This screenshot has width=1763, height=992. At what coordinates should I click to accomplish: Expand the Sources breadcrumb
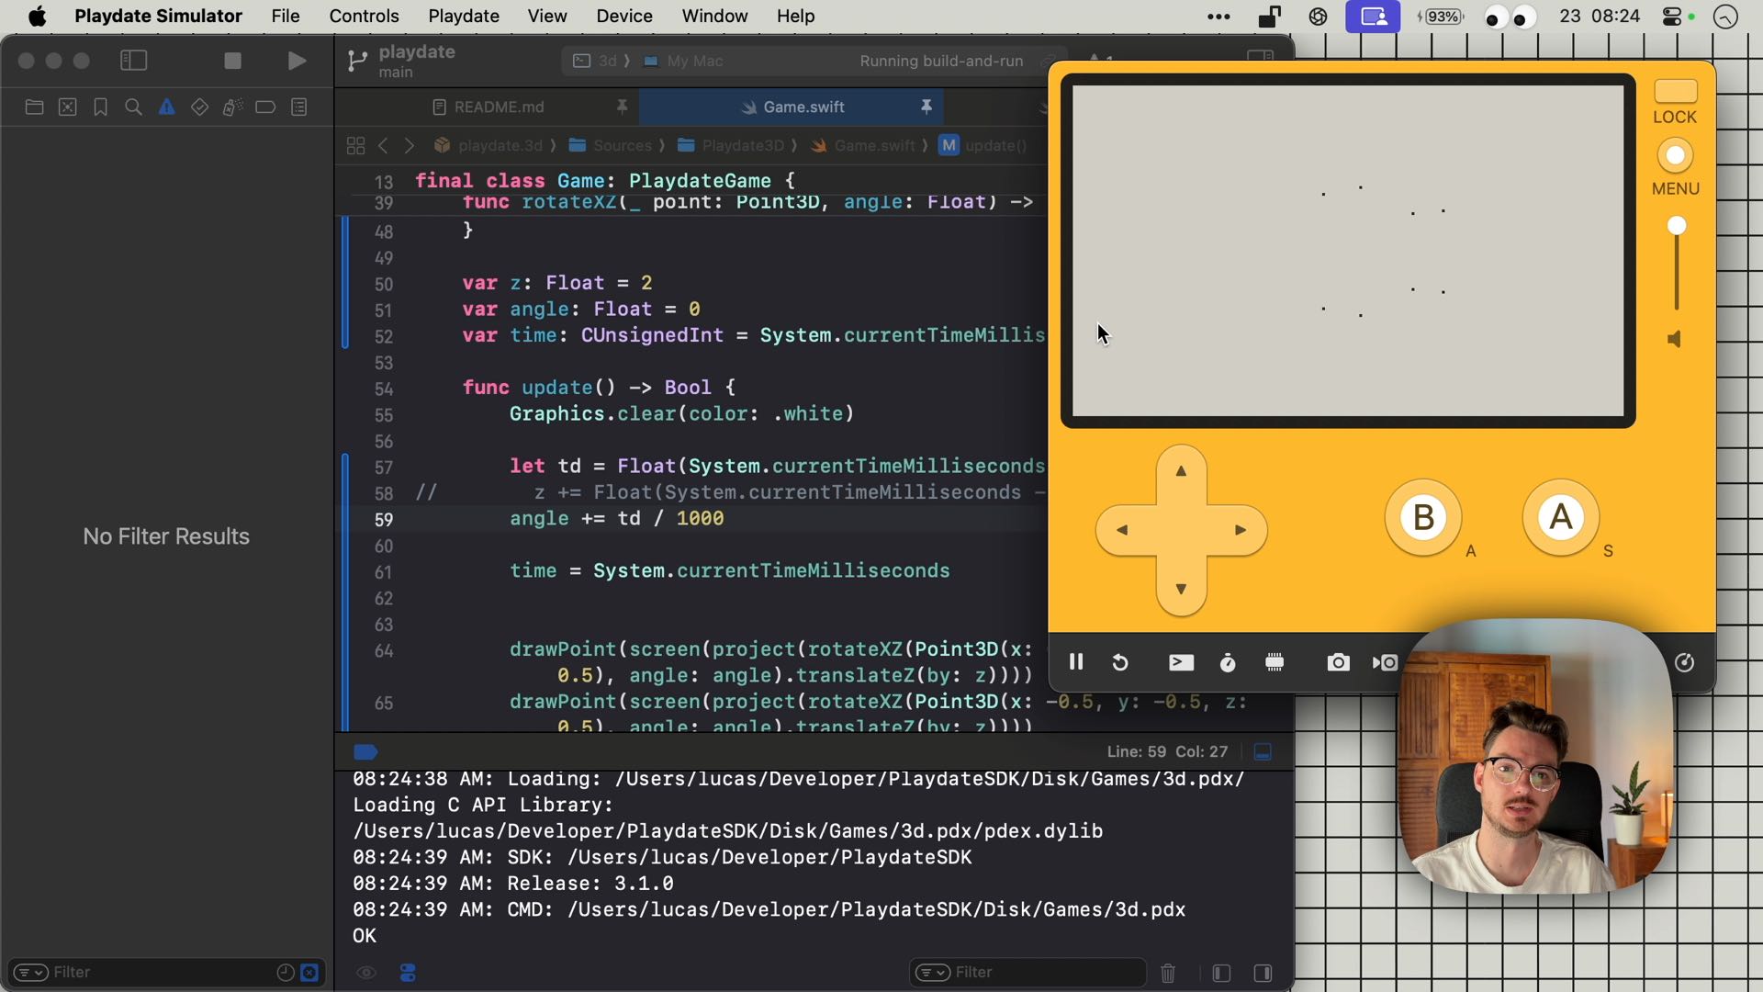(610, 146)
